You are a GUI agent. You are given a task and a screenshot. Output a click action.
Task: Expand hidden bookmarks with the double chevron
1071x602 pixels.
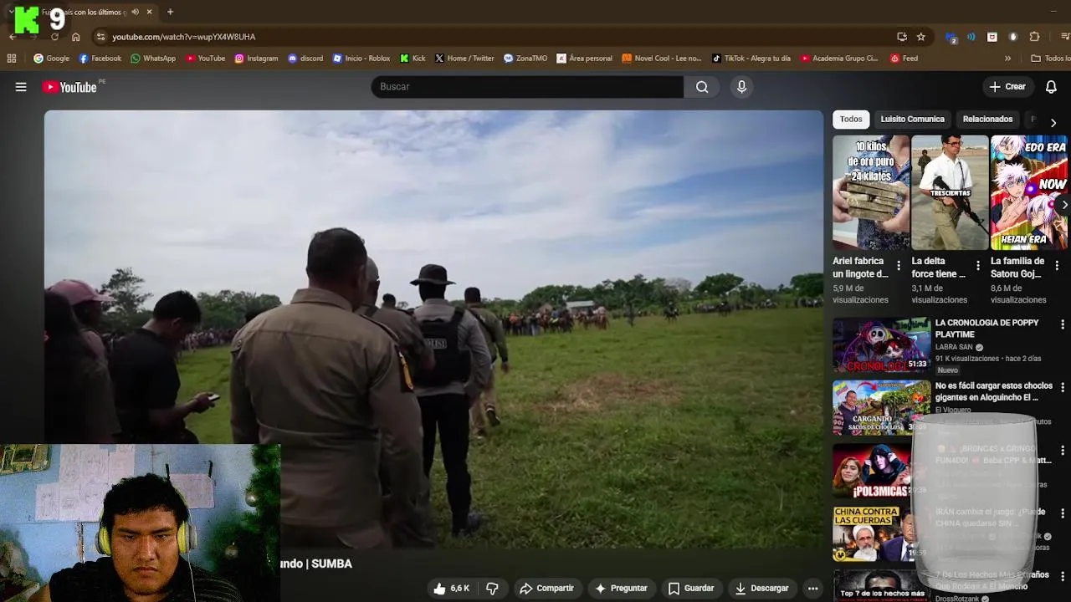click(1007, 59)
